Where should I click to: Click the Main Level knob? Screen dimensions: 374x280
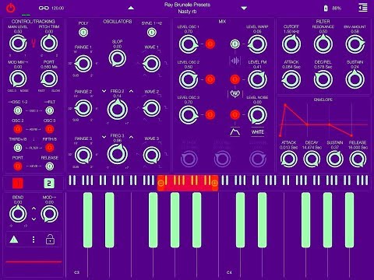click(18, 44)
